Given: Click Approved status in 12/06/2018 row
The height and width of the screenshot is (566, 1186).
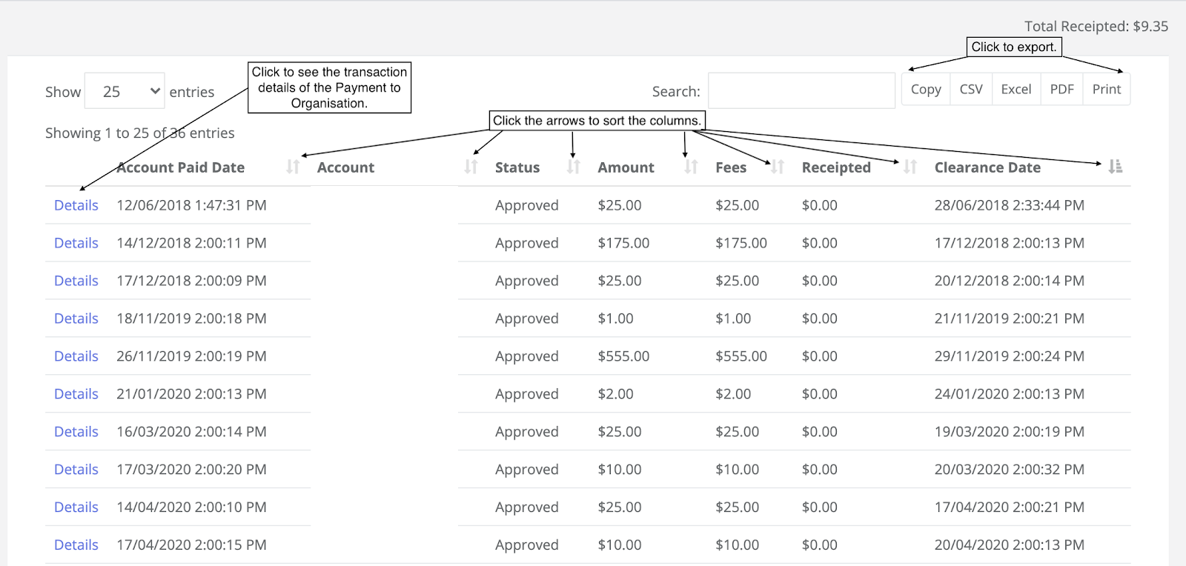Looking at the screenshot, I should [x=527, y=205].
